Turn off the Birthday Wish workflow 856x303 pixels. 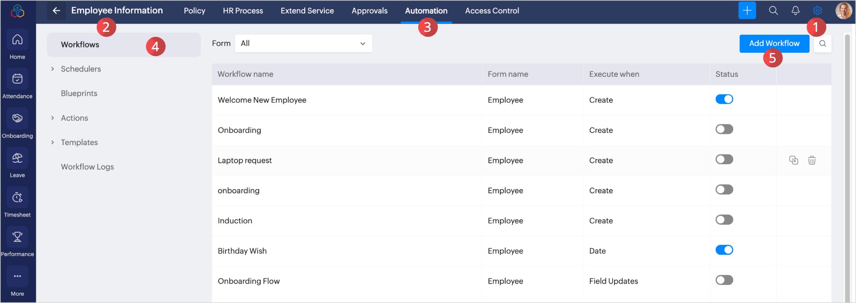point(724,250)
